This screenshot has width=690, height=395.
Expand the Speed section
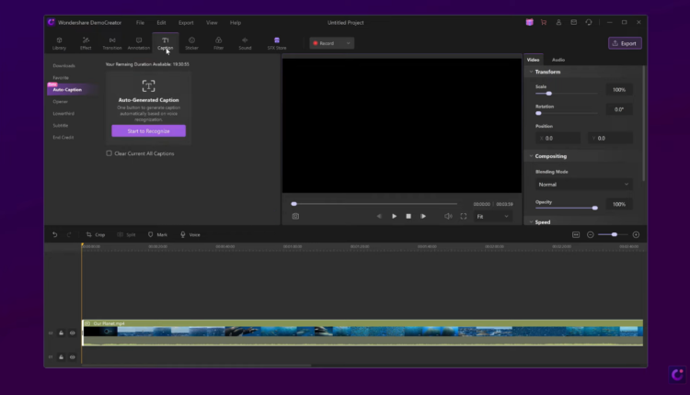pyautogui.click(x=531, y=222)
